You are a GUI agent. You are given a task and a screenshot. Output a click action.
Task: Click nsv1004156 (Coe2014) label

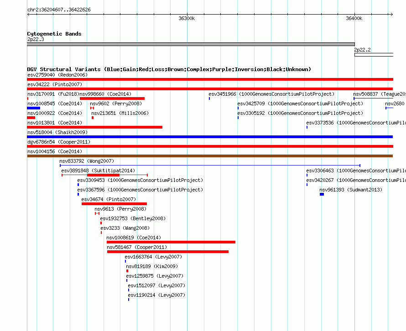[x=55, y=151]
